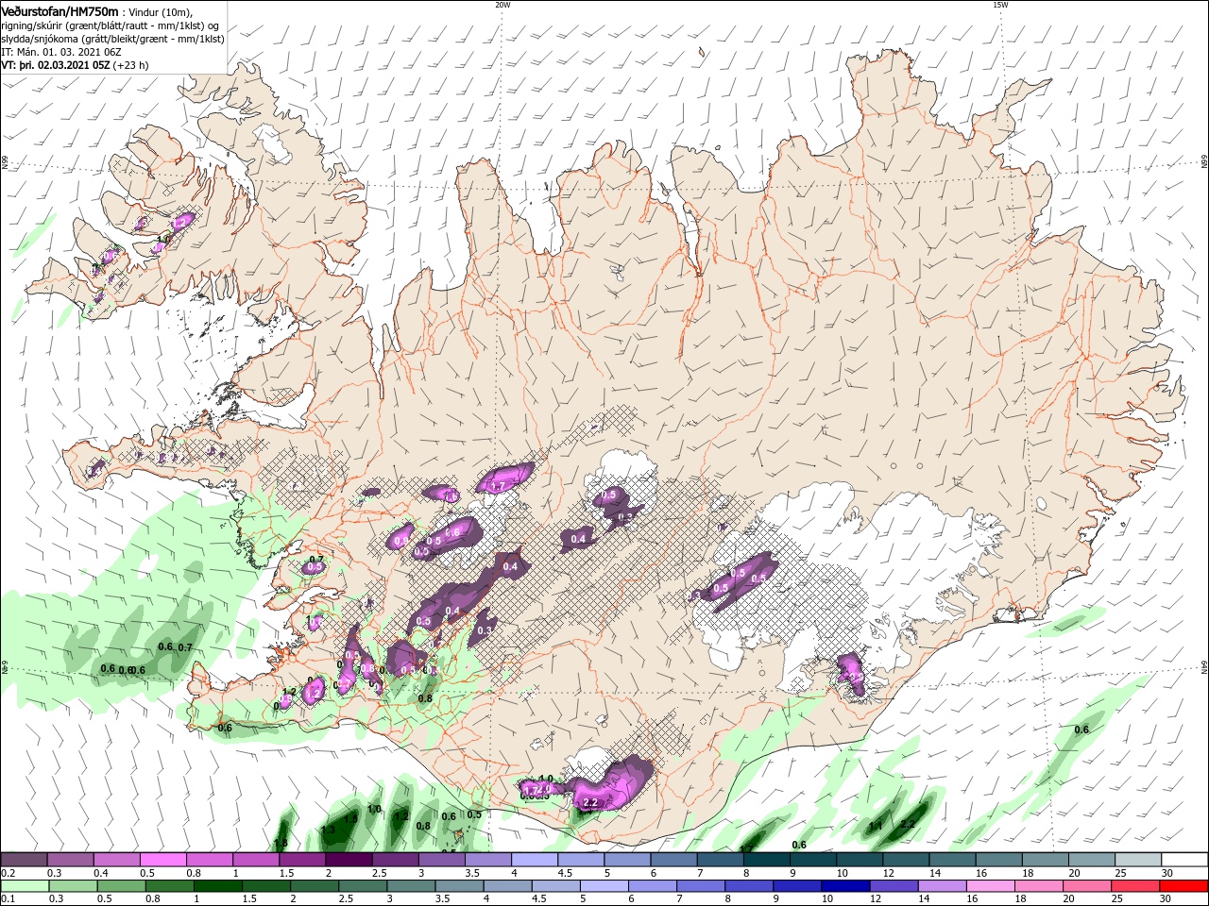Click the light green rain swatch between 0.1 and 0.3
This screenshot has height=906, width=1209.
point(25,886)
